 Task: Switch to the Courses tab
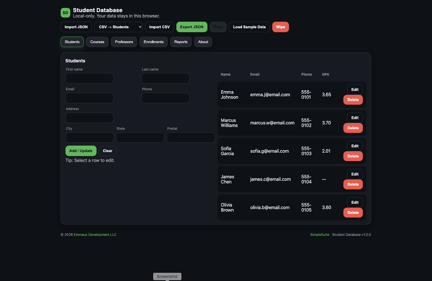97,42
